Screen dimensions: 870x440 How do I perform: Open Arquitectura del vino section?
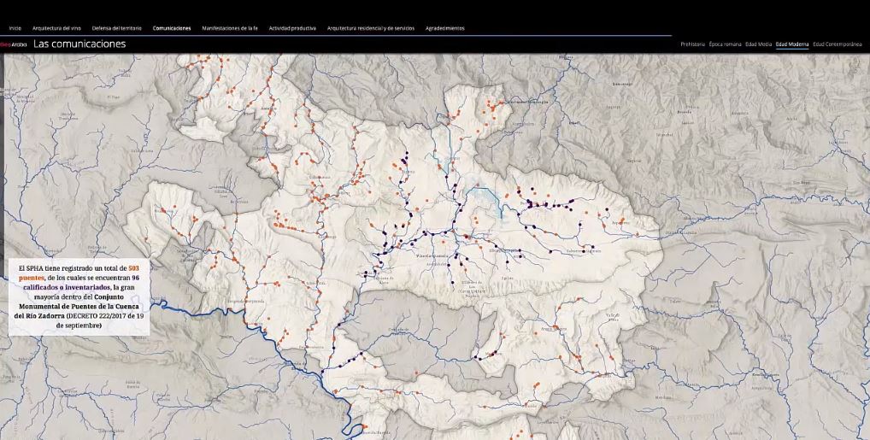click(56, 28)
